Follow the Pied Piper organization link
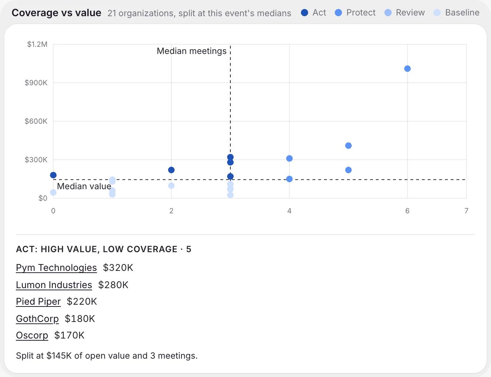This screenshot has height=377, width=491. tap(39, 301)
